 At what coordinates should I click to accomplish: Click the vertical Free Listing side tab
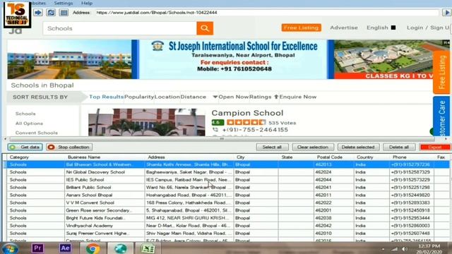coord(441,72)
